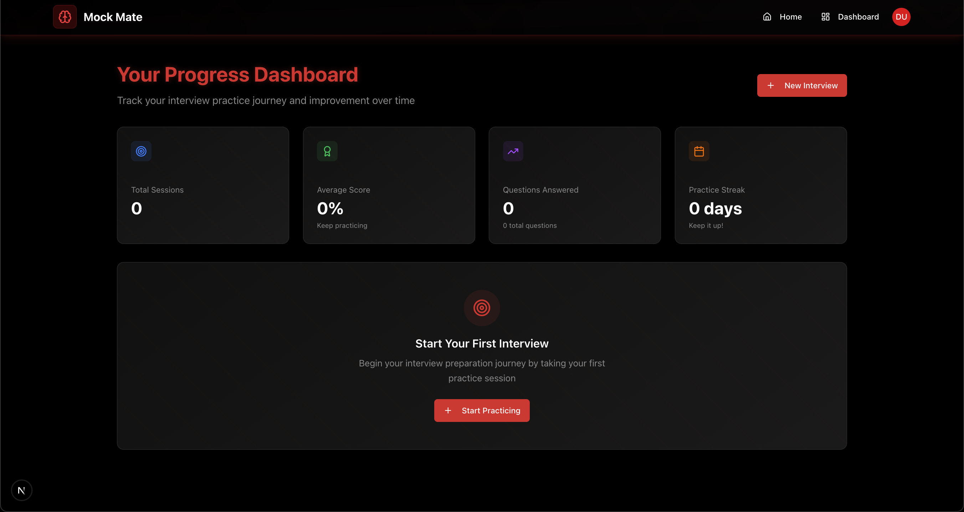Image resolution: width=964 pixels, height=512 pixels.
Task: Open the Dashboard nav item
Action: coord(858,17)
